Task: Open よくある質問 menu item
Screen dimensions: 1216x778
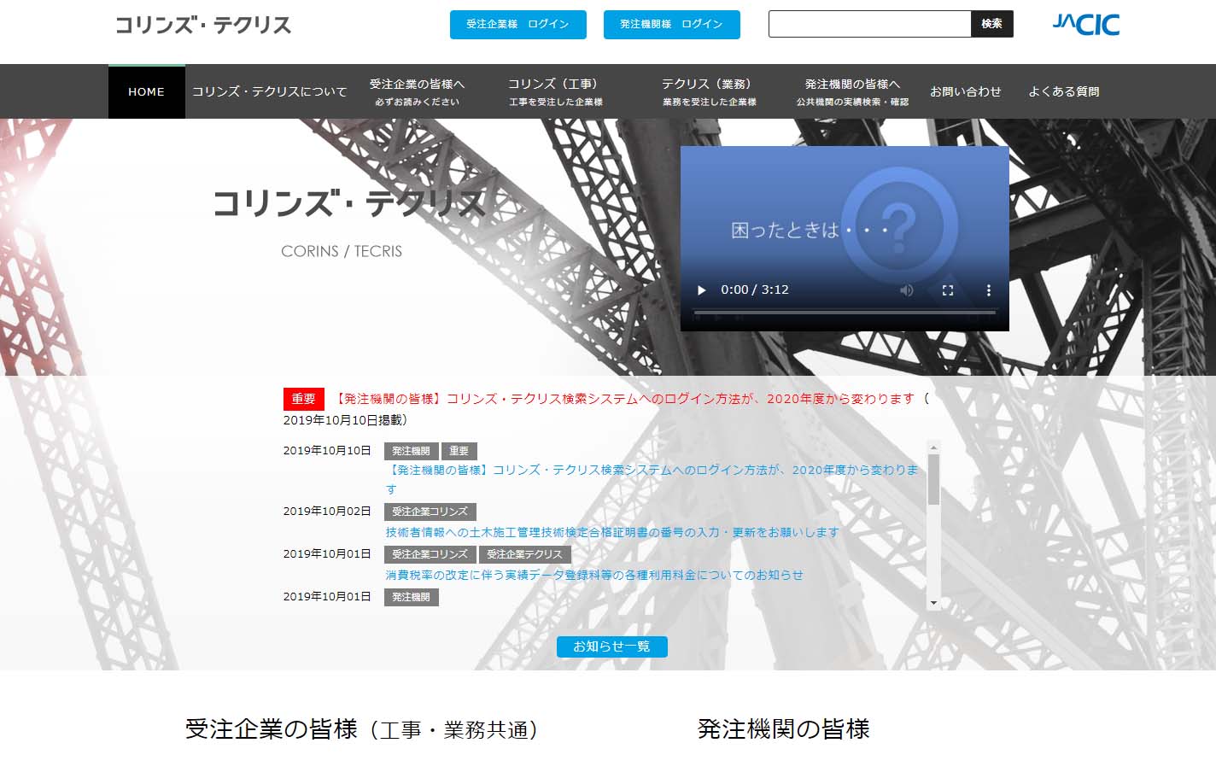Action: tap(1064, 91)
